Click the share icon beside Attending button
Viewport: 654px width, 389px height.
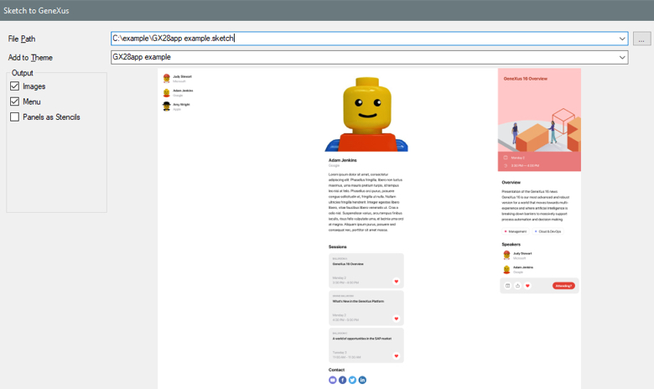(x=517, y=286)
